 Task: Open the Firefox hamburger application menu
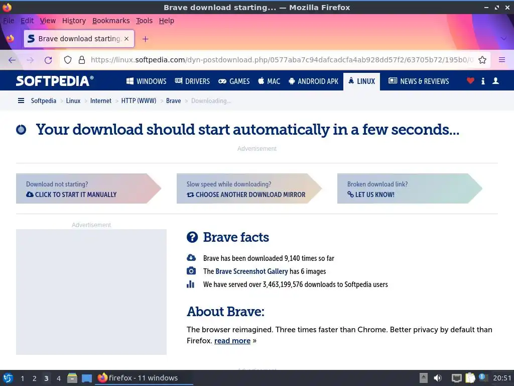pos(502,60)
